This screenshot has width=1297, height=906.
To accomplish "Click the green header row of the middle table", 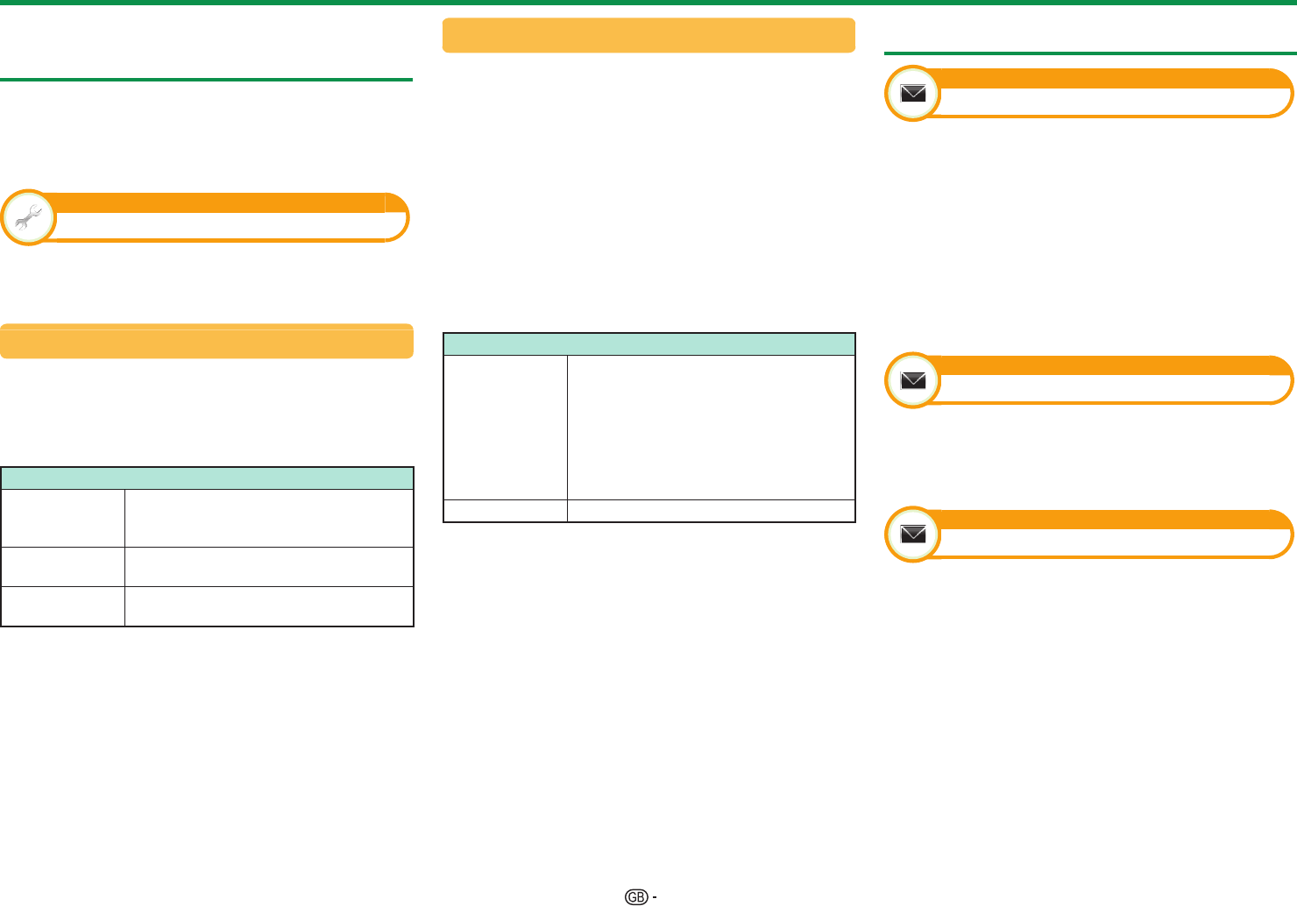I will click(648, 343).
